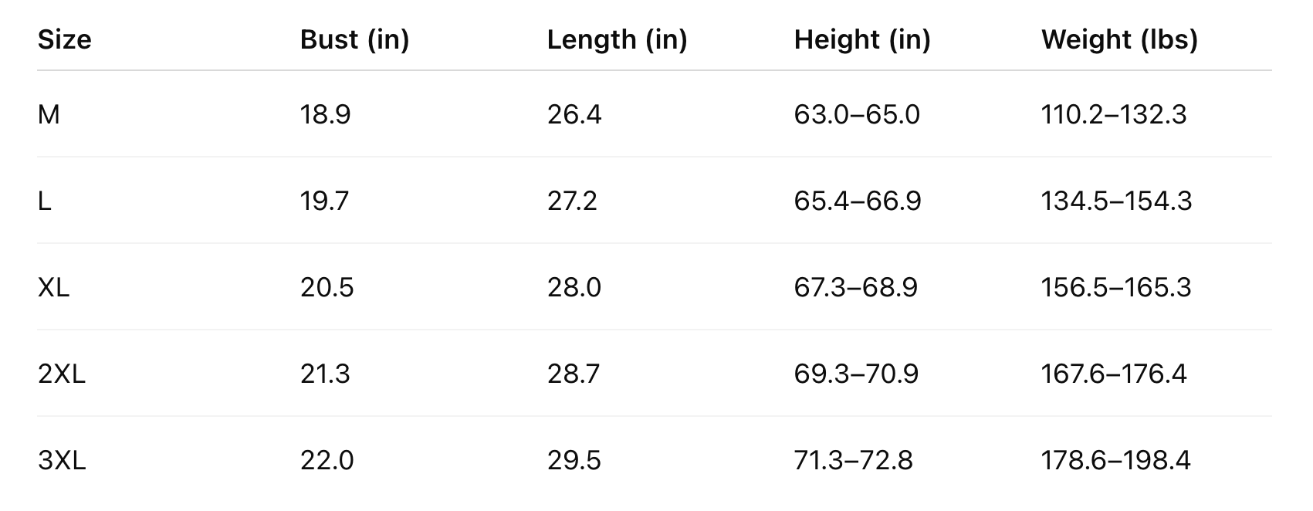
Task: Click weight range 134.5–154.3 cell
Action: click(1116, 201)
